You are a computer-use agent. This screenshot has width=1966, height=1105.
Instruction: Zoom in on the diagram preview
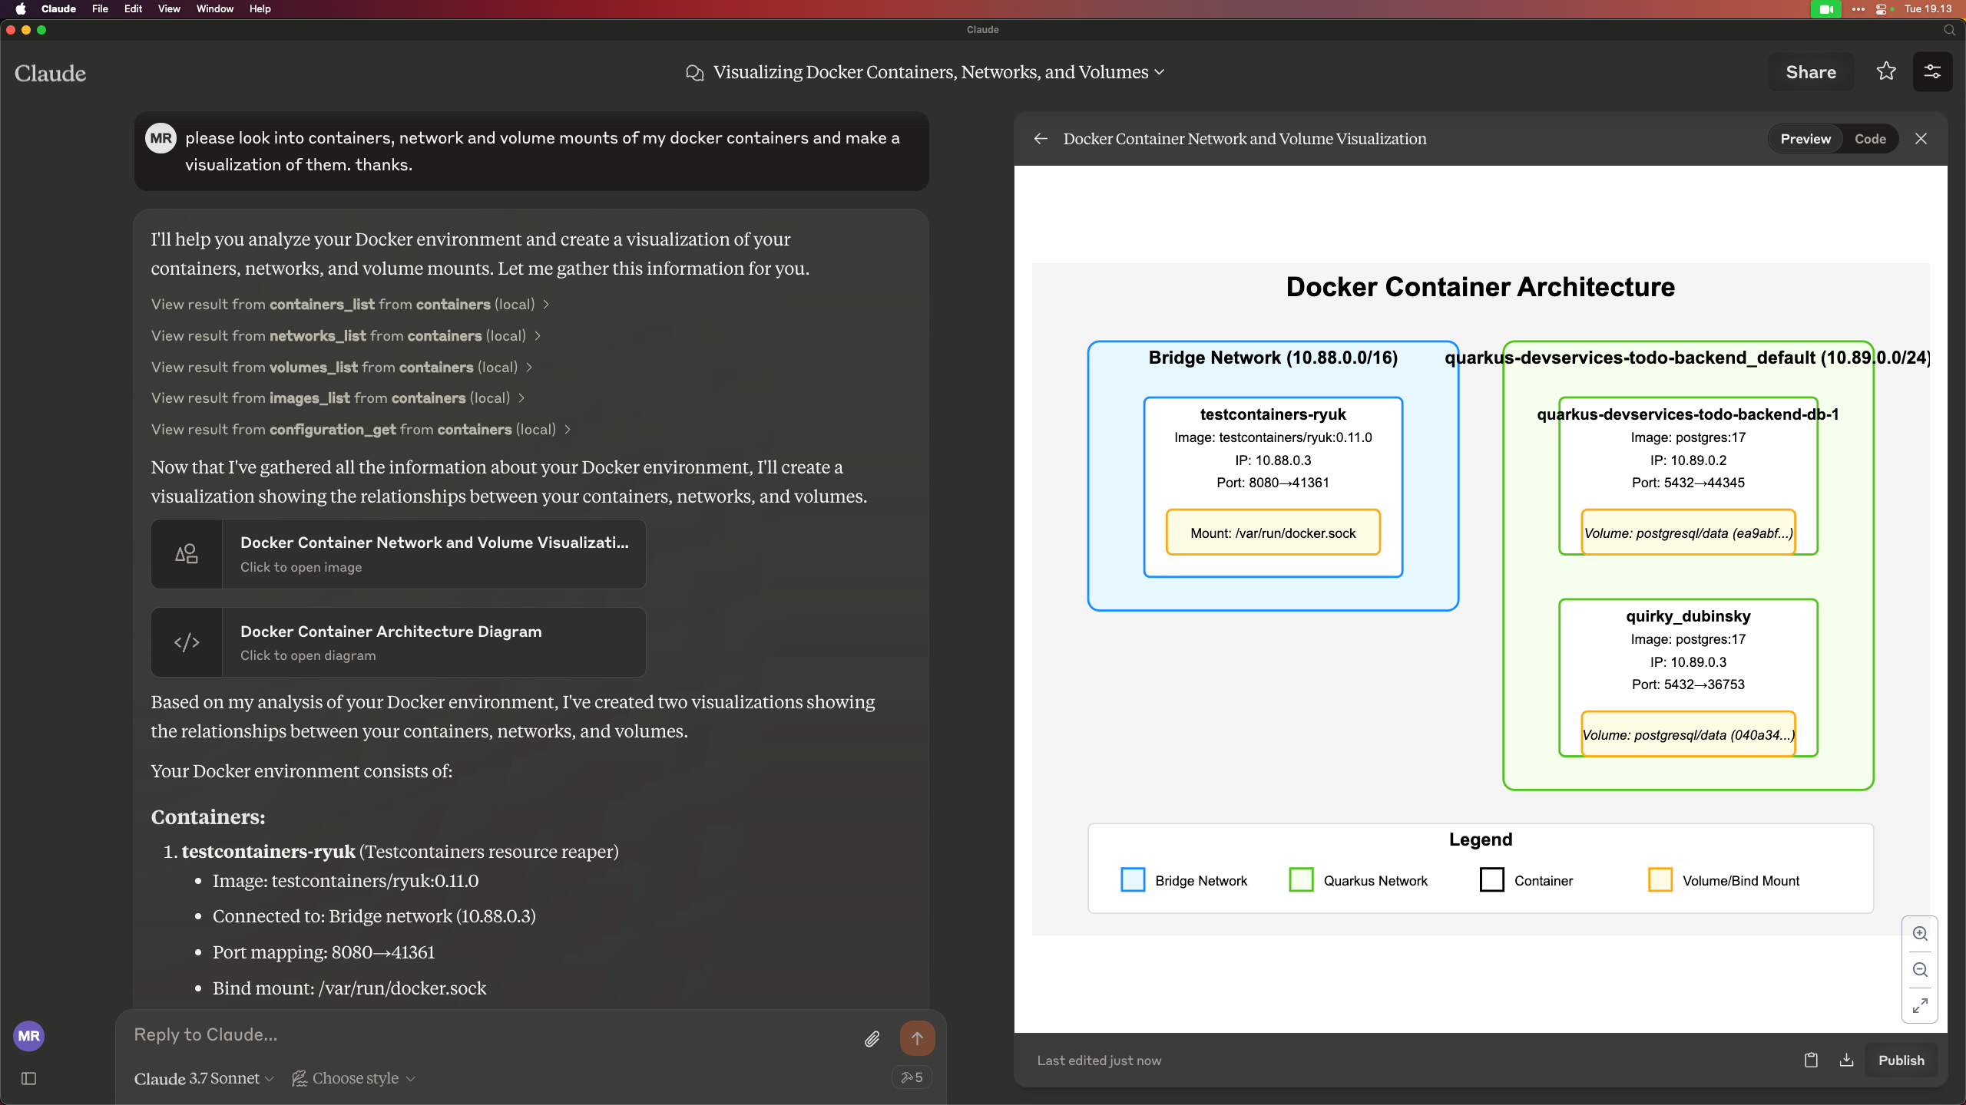(x=1920, y=934)
